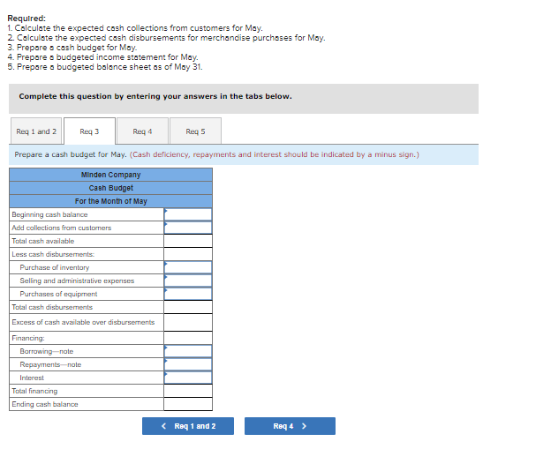This screenshot has height=449, width=551.
Task: Click Excess of cash available value cell
Action: 188,322
